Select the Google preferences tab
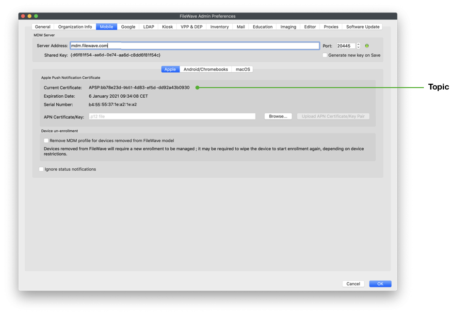Image resolution: width=452 pixels, height=315 pixels. (128, 27)
